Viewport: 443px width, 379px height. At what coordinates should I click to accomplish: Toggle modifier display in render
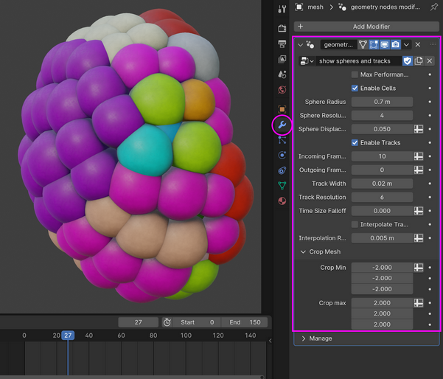click(x=396, y=45)
